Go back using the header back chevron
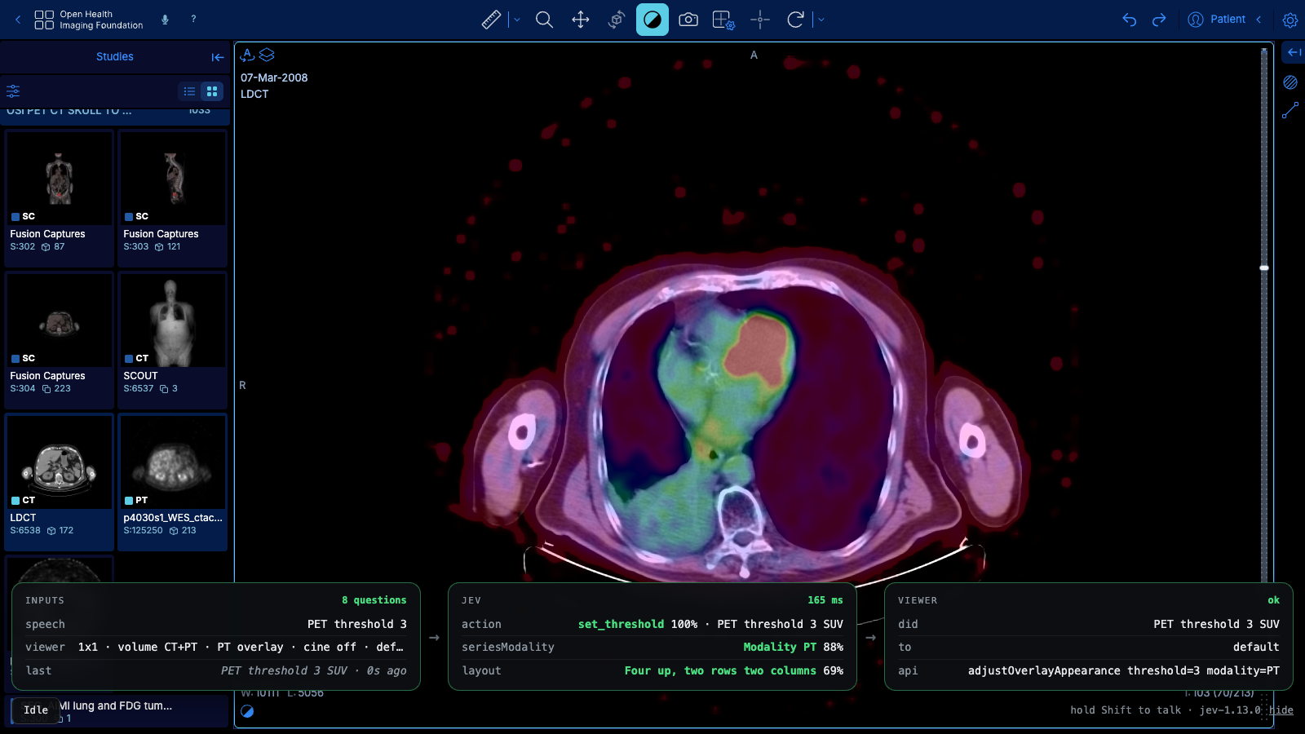Image resolution: width=1305 pixels, height=734 pixels. tap(18, 20)
